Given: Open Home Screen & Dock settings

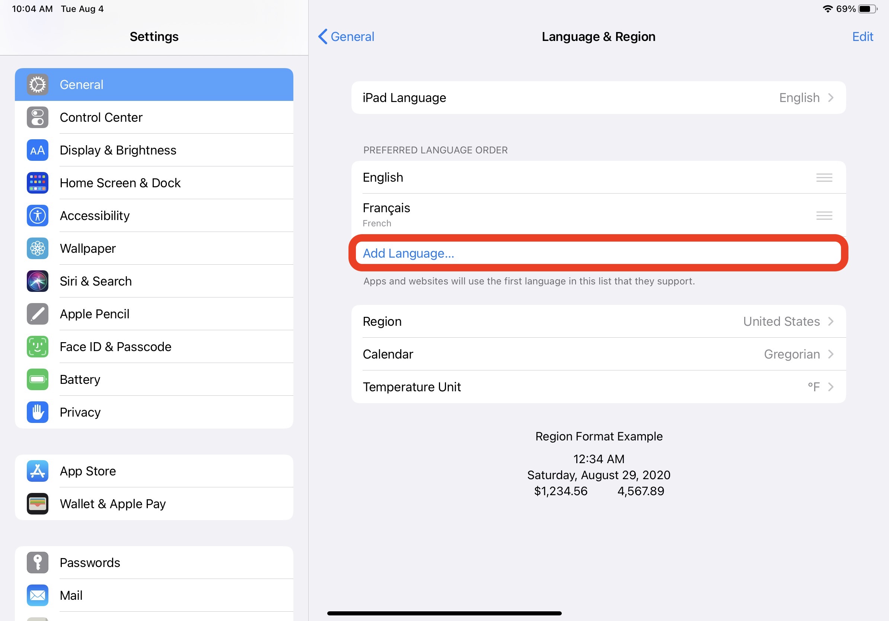Looking at the screenshot, I should [x=154, y=182].
